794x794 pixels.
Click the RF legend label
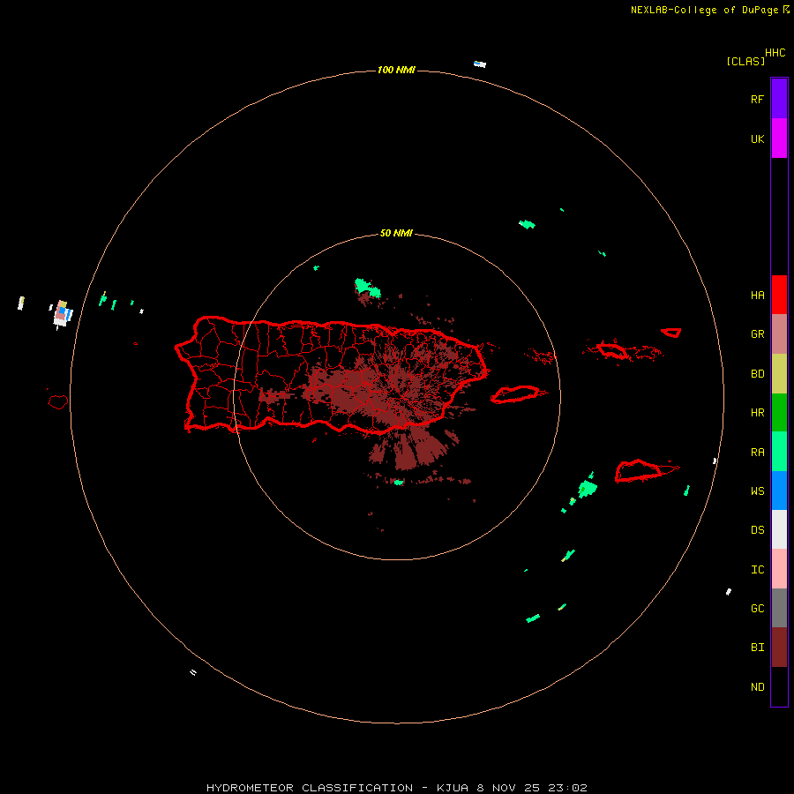click(758, 99)
